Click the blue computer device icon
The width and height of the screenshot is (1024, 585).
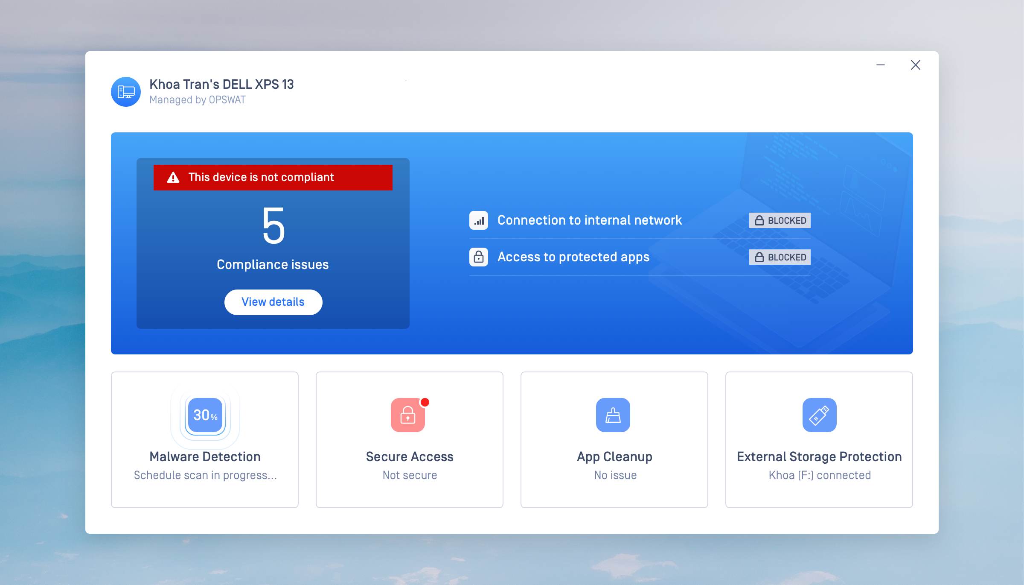(126, 92)
